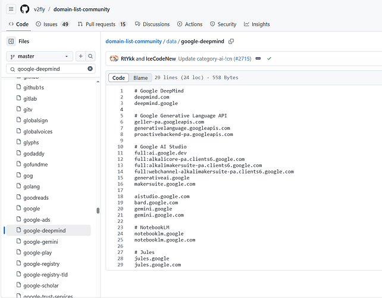The width and height of the screenshot is (382, 298).
Task: Click the commit message Update category-ai-!cn
Action: [205, 58]
